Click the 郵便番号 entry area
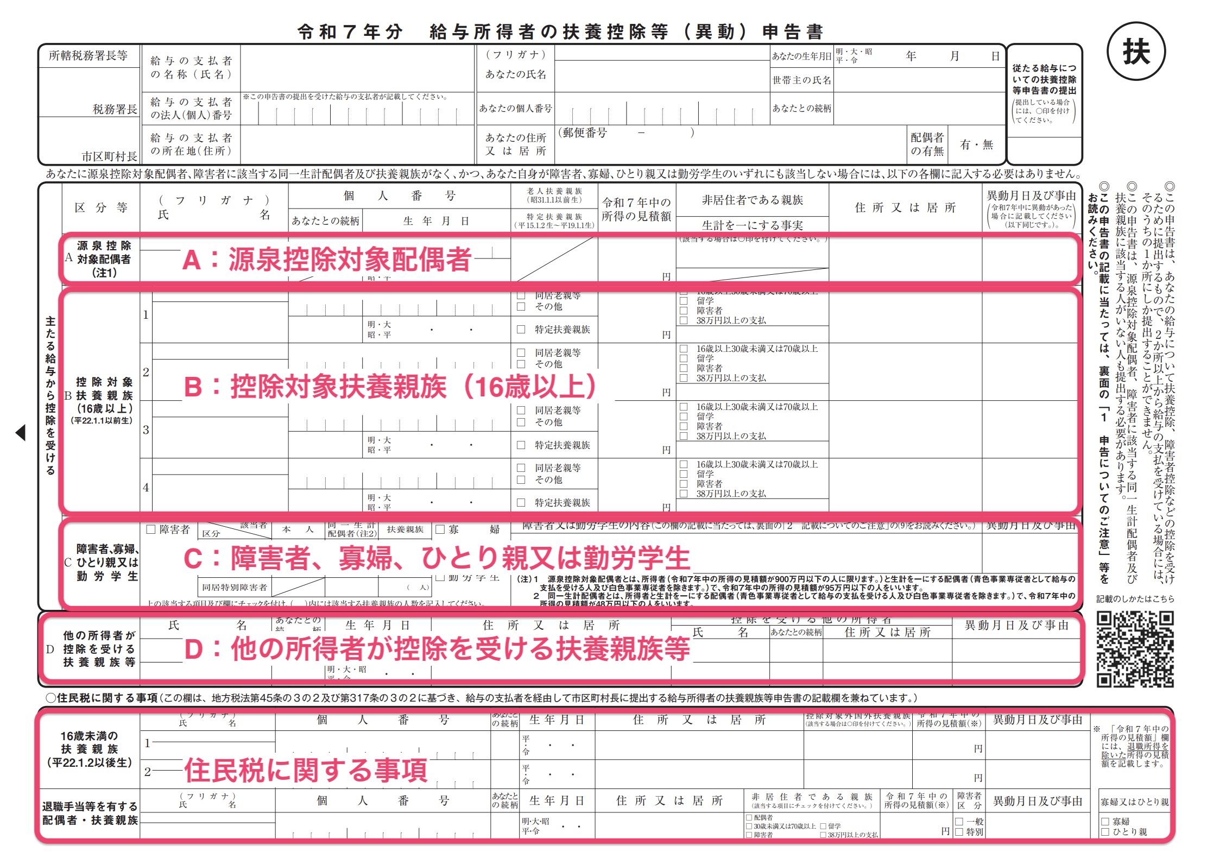1213x858 pixels. tap(626, 133)
